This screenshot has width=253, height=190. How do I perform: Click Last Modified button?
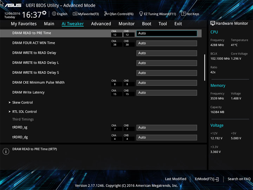coord(176,179)
